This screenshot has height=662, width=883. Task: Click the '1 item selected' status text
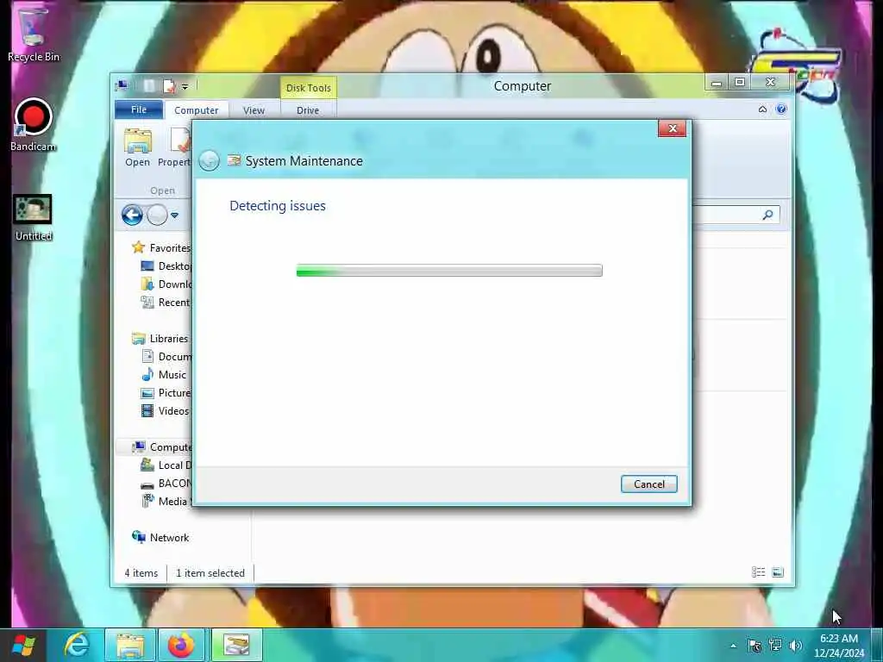(x=210, y=573)
